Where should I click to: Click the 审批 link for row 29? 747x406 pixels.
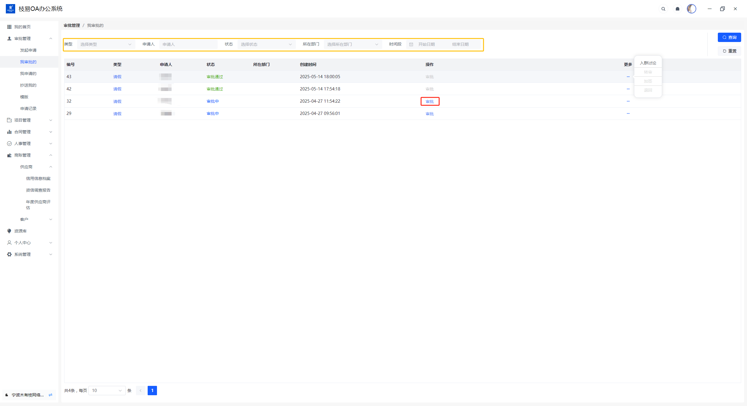click(430, 114)
